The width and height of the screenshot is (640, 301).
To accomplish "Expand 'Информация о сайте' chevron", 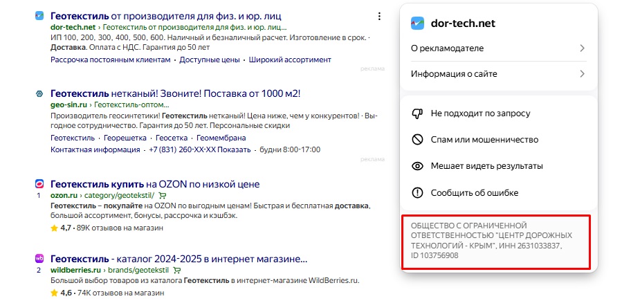I will point(583,74).
